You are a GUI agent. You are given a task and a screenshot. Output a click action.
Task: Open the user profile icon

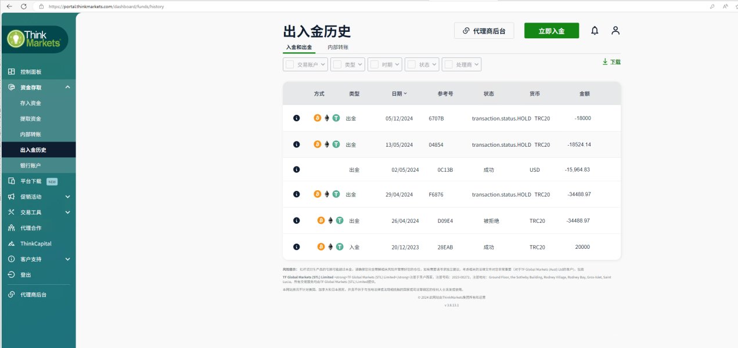[615, 31]
